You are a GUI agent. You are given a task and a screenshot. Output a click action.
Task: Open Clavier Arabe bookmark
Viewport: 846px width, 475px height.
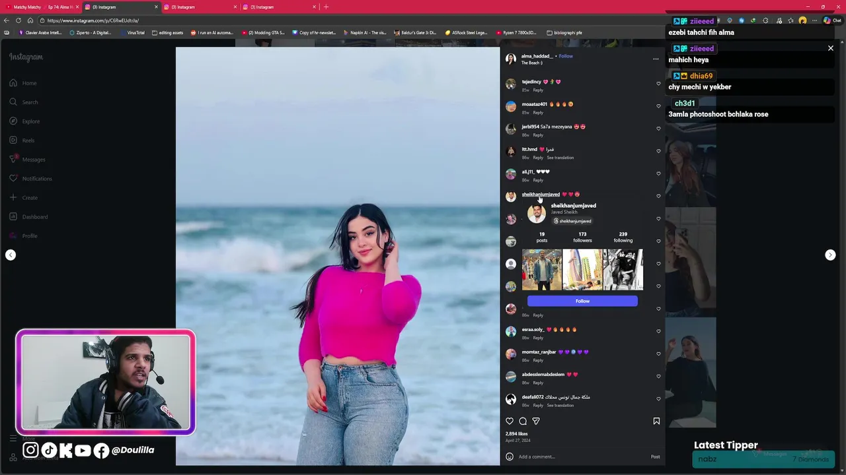(x=41, y=32)
